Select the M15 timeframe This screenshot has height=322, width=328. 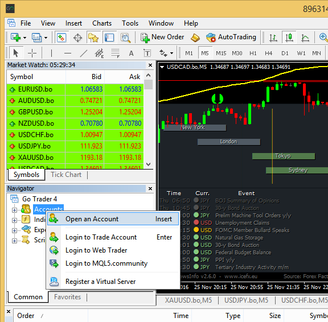click(x=221, y=53)
